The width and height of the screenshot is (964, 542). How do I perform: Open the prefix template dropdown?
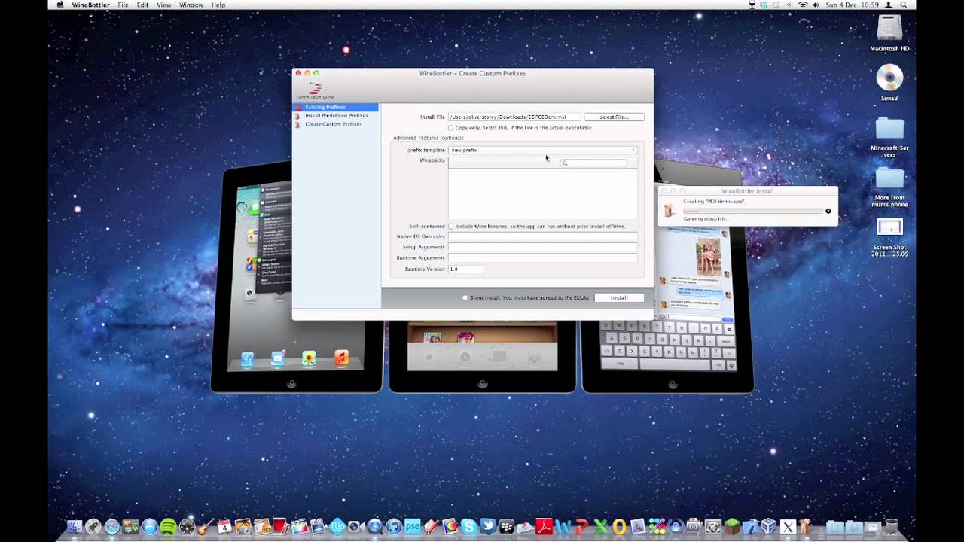click(x=542, y=150)
